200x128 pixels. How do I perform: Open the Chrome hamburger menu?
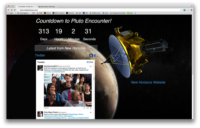pos(191,10)
